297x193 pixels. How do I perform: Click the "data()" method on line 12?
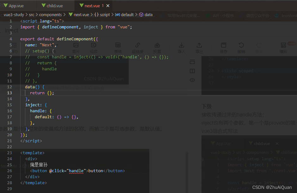[x=32, y=87]
